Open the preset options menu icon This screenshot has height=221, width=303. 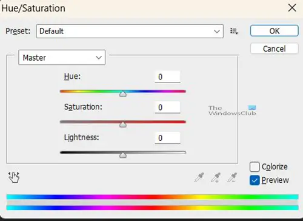tap(234, 31)
